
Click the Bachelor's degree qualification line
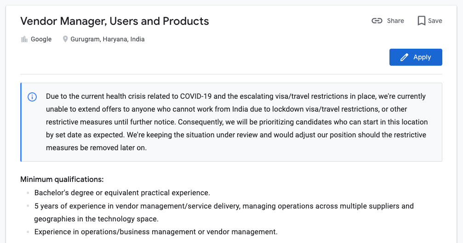click(122, 192)
